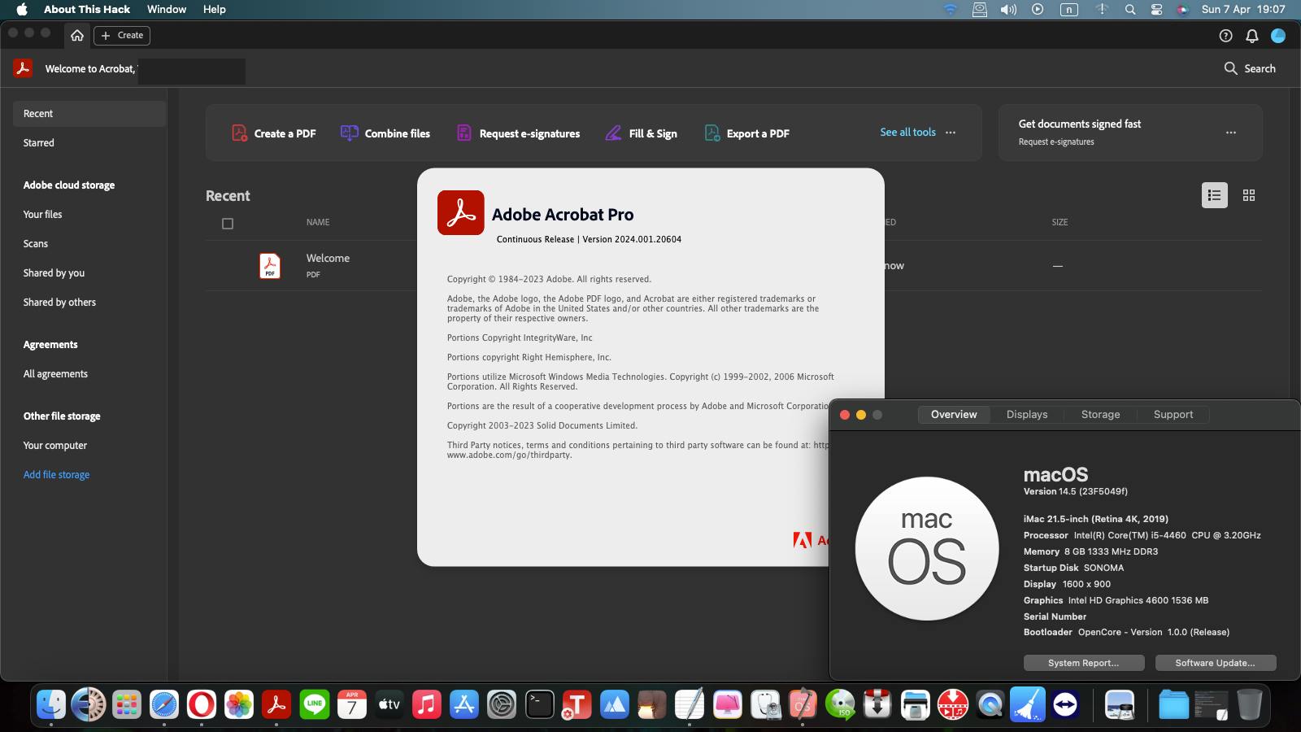Click the See all tools link
The image size is (1301, 732).
tap(907, 132)
